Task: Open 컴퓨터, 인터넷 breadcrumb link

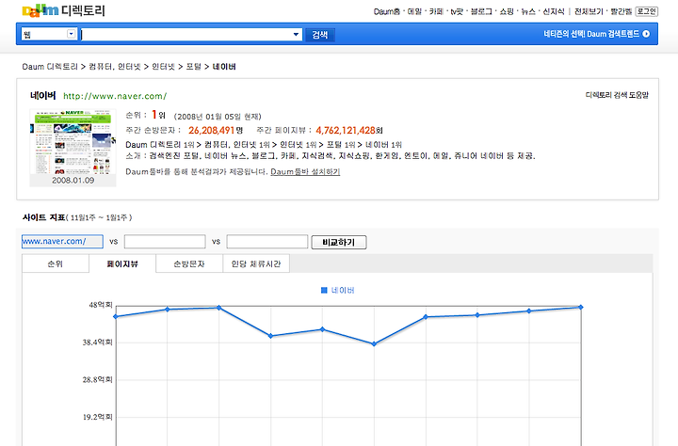Action: 115,67
